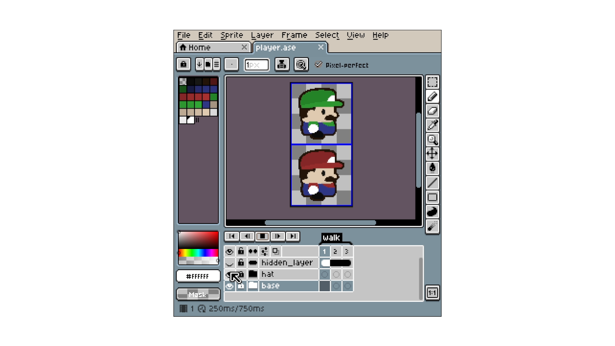Open the Layer menu
Viewport: 615px width, 346px height.
coord(262,35)
